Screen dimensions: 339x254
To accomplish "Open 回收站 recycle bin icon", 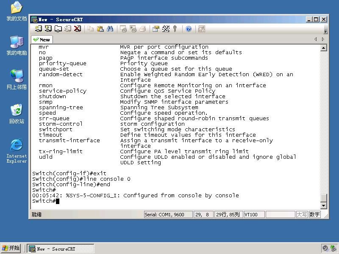I will [x=17, y=114].
